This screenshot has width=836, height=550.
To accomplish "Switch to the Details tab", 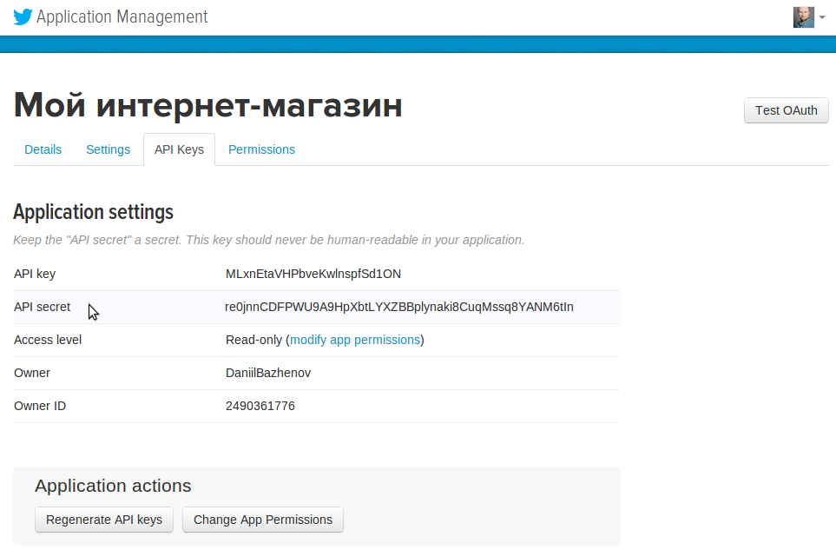I will (43, 149).
